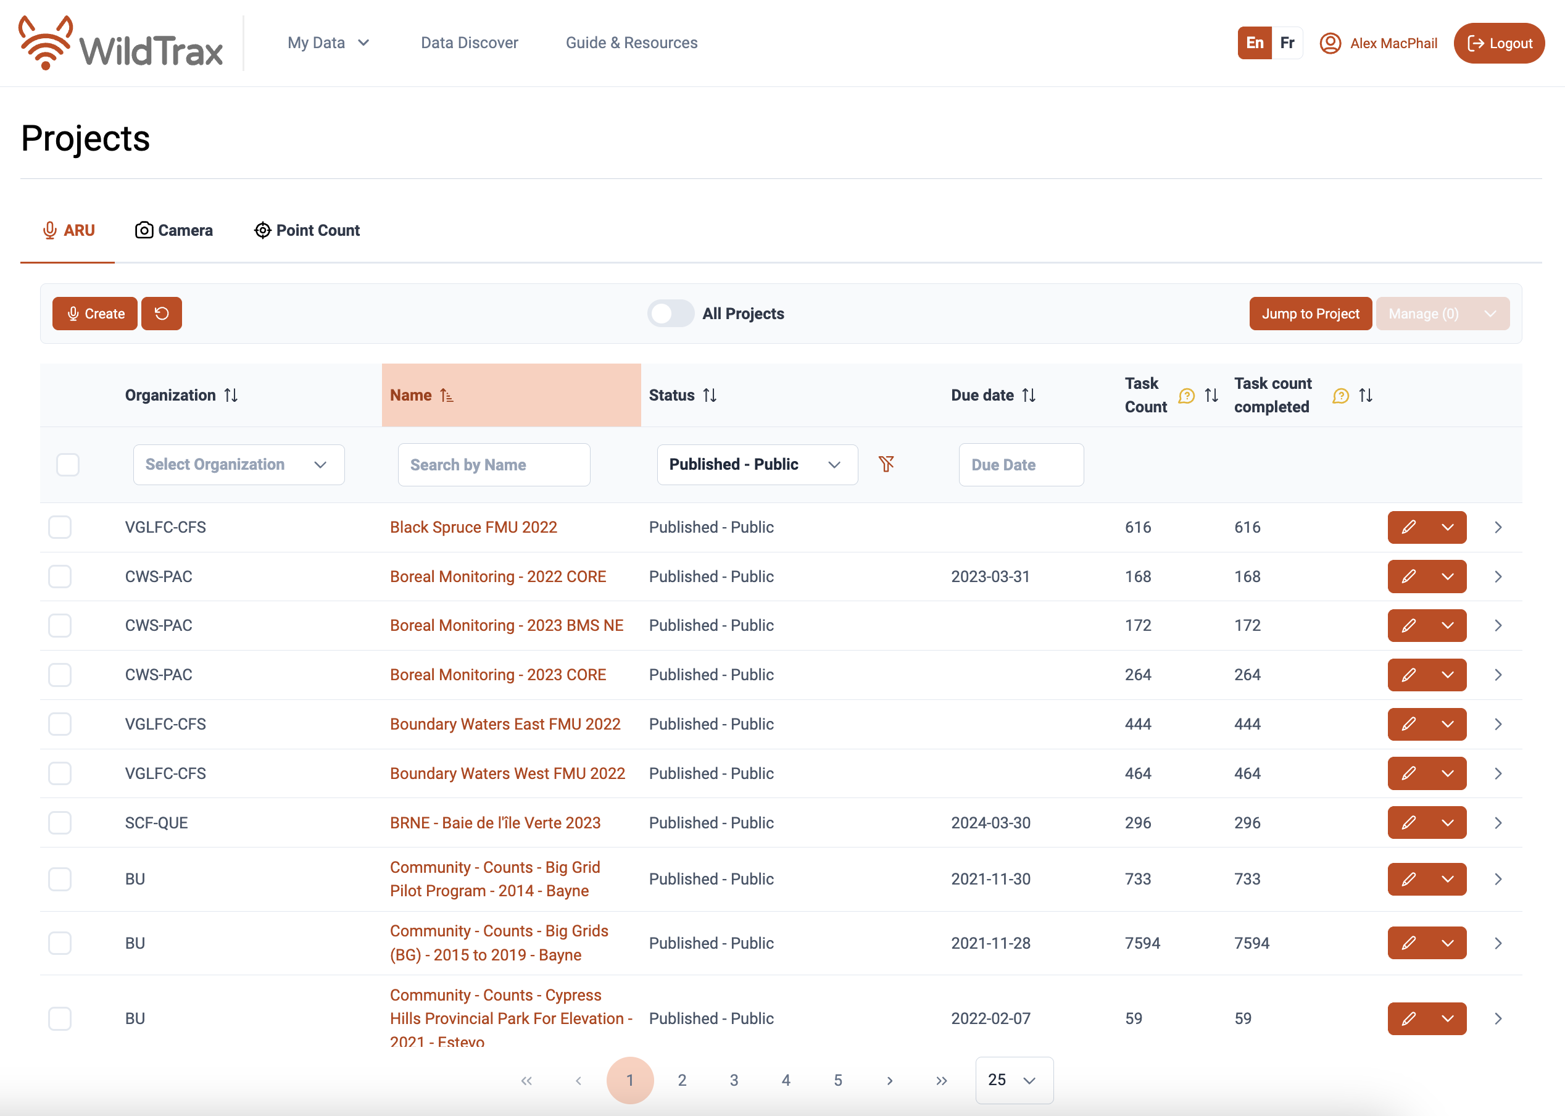Open the Select Organization dropdown
1565x1116 pixels.
pos(238,465)
